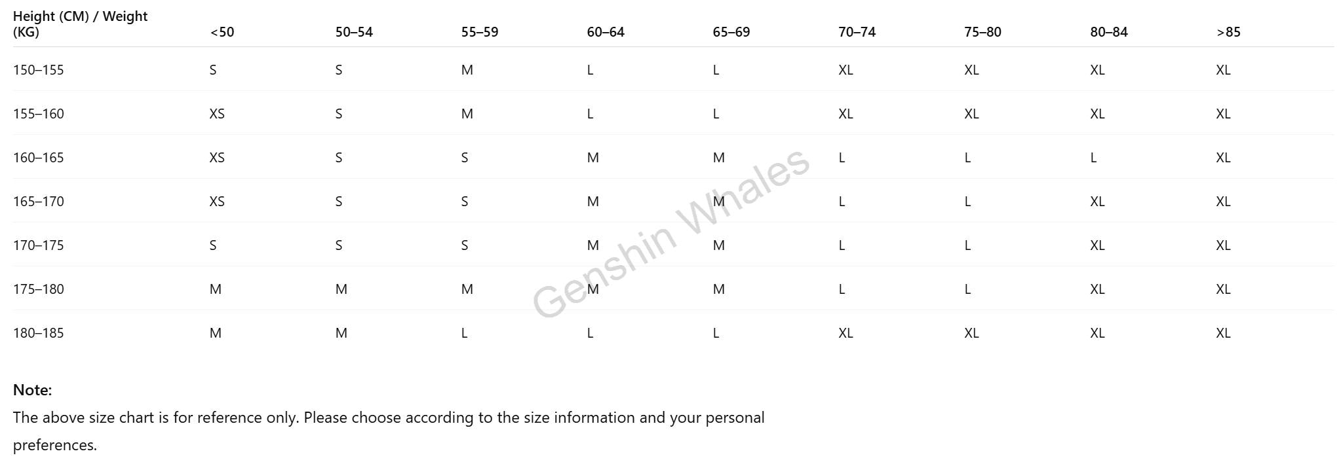
Task: Select the "55–59" column header
Action: tap(480, 32)
